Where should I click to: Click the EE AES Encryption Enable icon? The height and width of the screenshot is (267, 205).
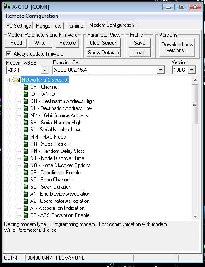[x=25, y=216]
